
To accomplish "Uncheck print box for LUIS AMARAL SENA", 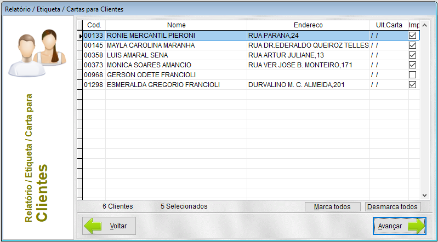I will click(412, 55).
